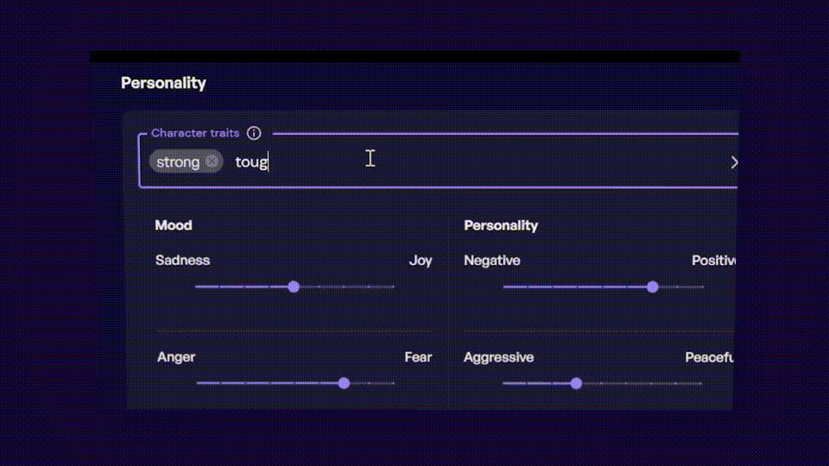Click the Sadness–Joy slider handle
This screenshot has height=466, width=829.
point(294,287)
